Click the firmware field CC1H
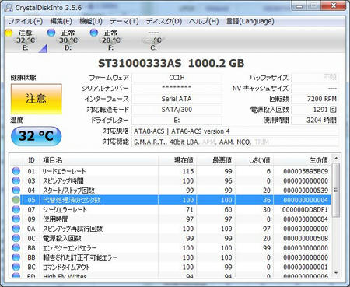The width and height of the screenshot is (350, 287). pyautogui.click(x=177, y=78)
